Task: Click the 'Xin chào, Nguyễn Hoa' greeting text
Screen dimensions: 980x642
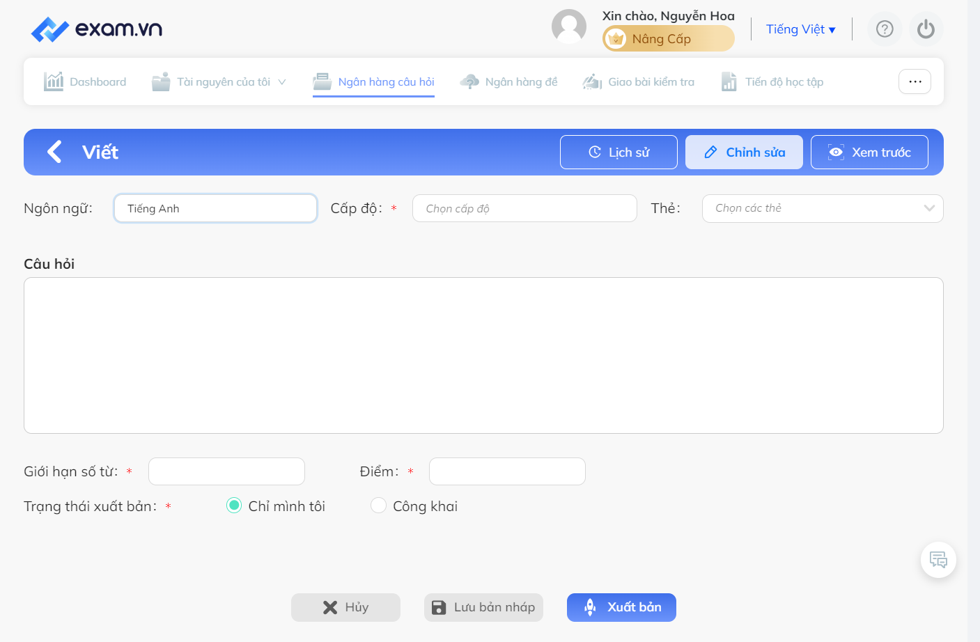Action: point(669,15)
